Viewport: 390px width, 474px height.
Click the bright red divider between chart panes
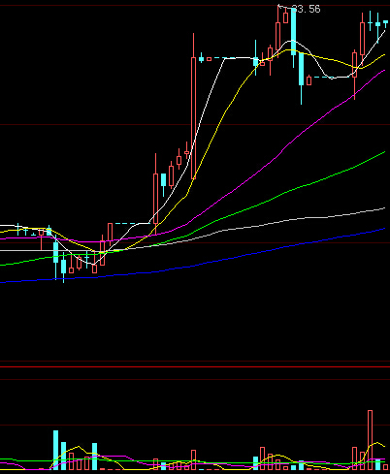[x=195, y=366]
